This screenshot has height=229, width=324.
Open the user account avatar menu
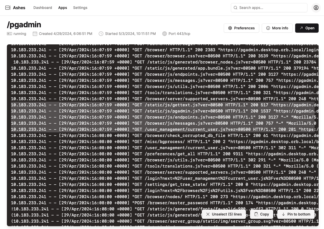click(x=316, y=8)
